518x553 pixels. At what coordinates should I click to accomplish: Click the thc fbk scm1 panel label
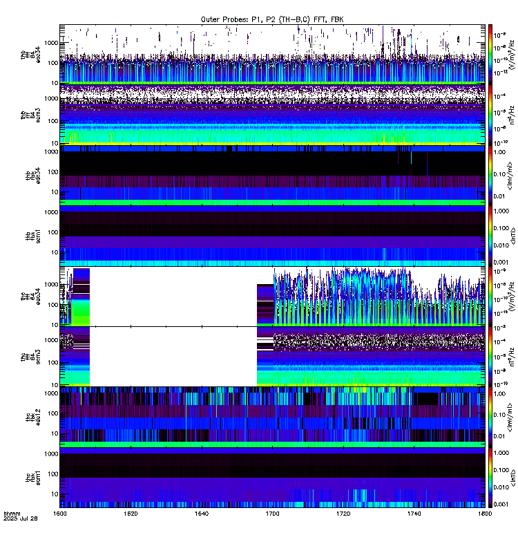point(33,478)
